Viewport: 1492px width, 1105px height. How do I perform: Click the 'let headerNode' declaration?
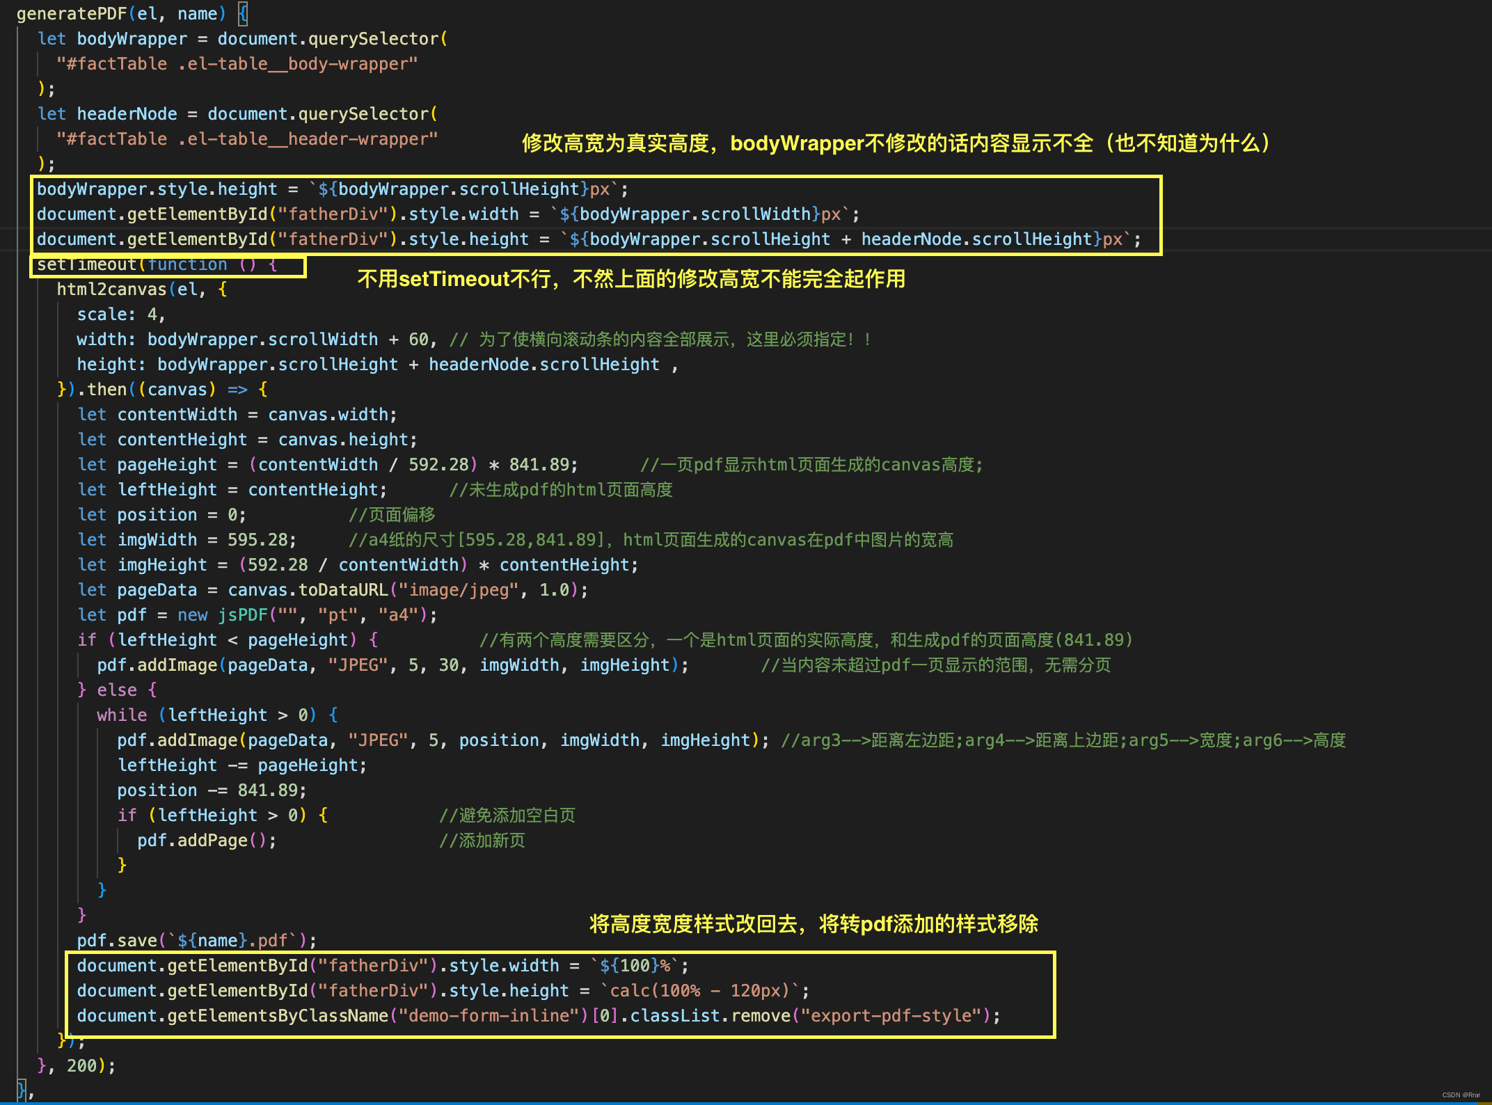[108, 114]
